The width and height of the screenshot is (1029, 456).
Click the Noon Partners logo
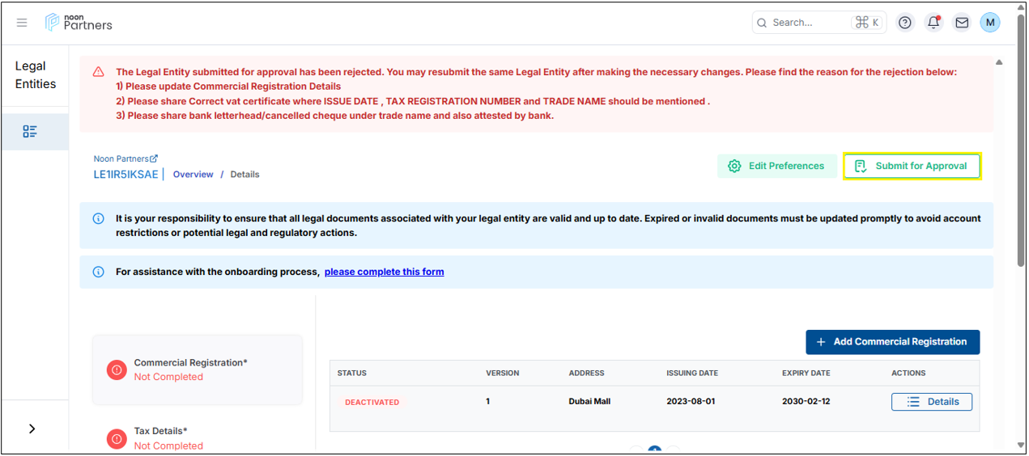coord(79,23)
